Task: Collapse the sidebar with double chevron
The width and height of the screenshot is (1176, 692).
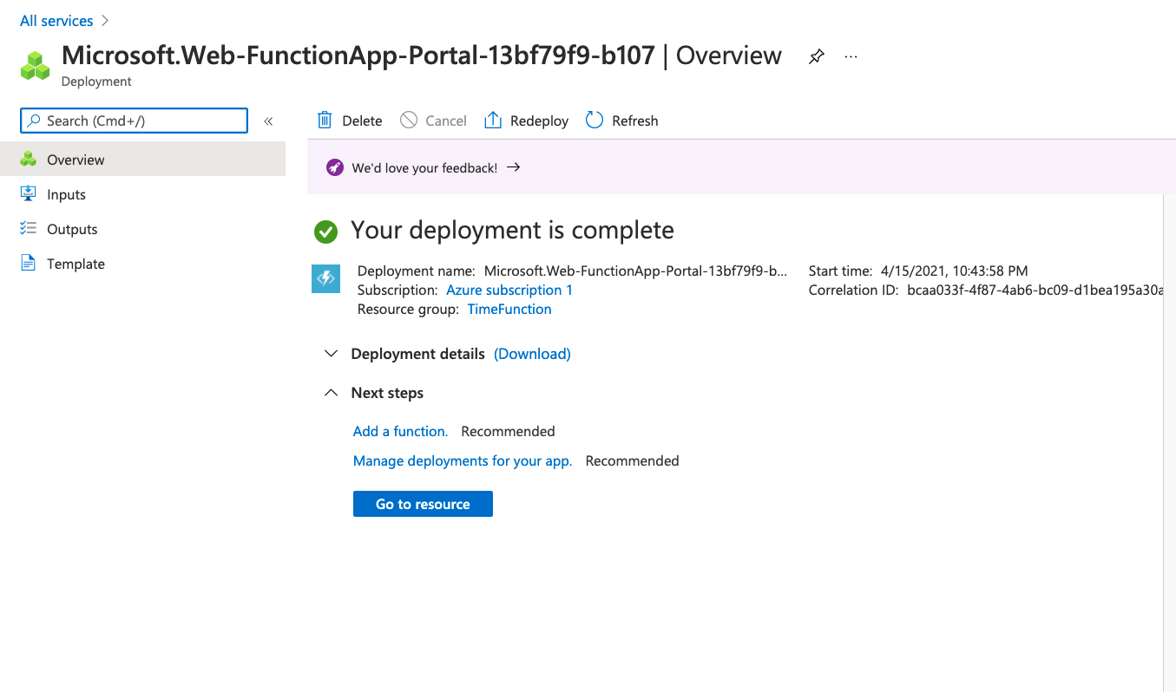Action: 268,121
